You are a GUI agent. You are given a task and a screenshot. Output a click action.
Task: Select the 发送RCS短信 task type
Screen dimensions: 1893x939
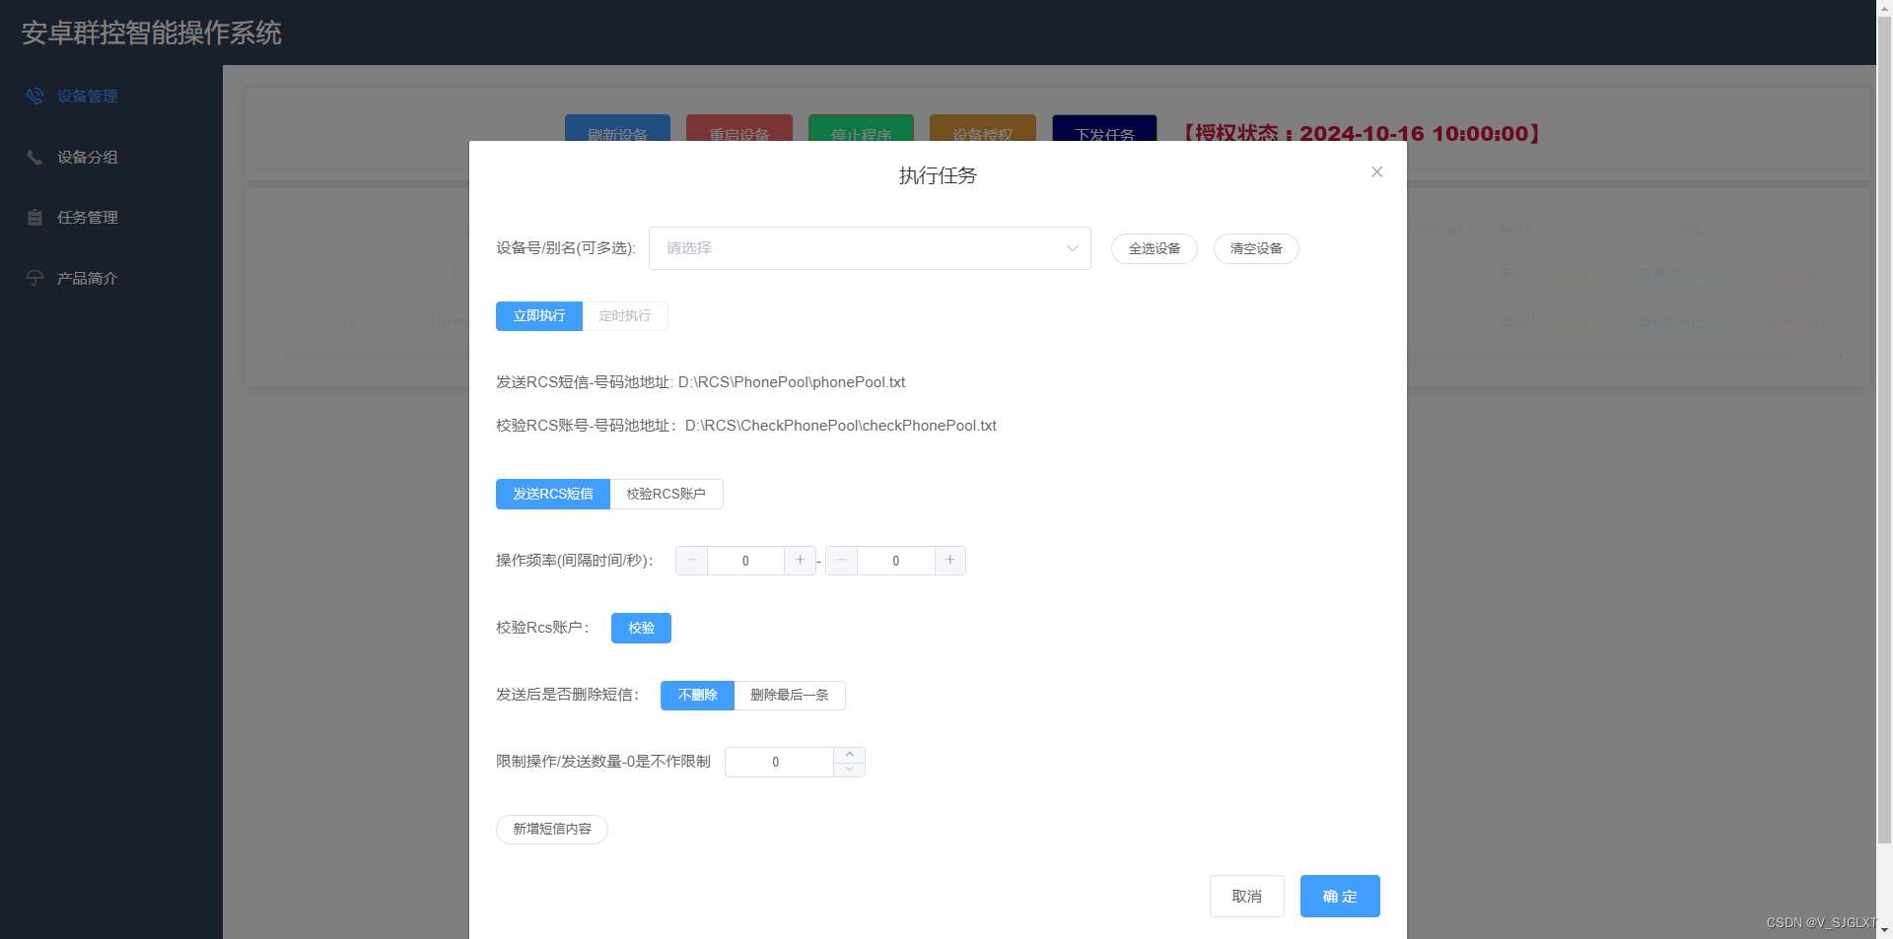553,494
